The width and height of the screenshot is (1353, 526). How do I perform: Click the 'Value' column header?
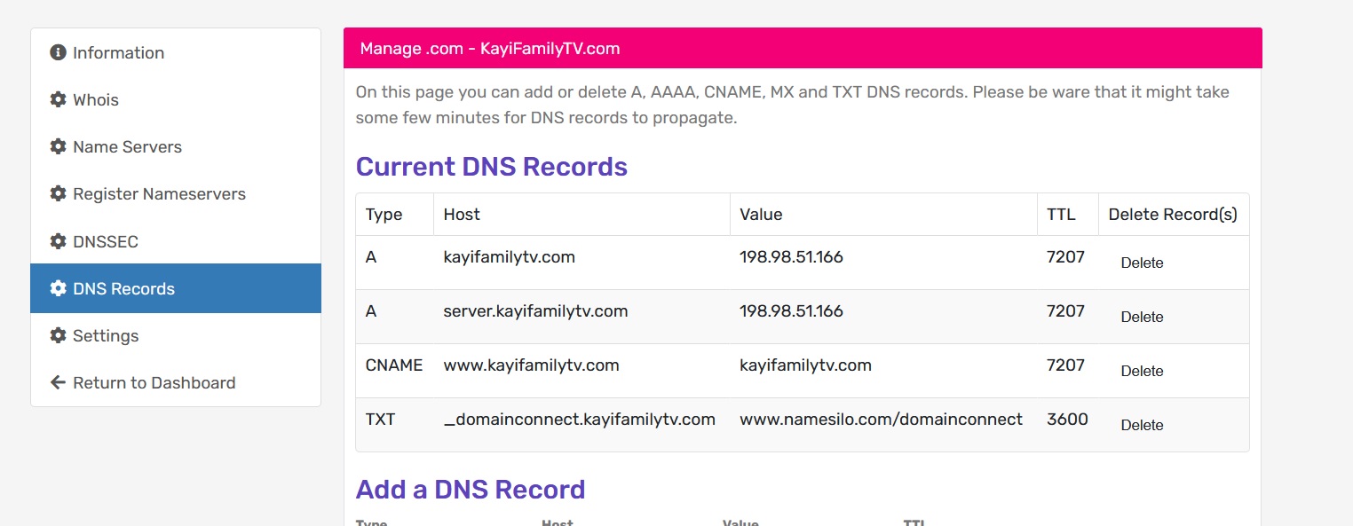[x=761, y=215]
